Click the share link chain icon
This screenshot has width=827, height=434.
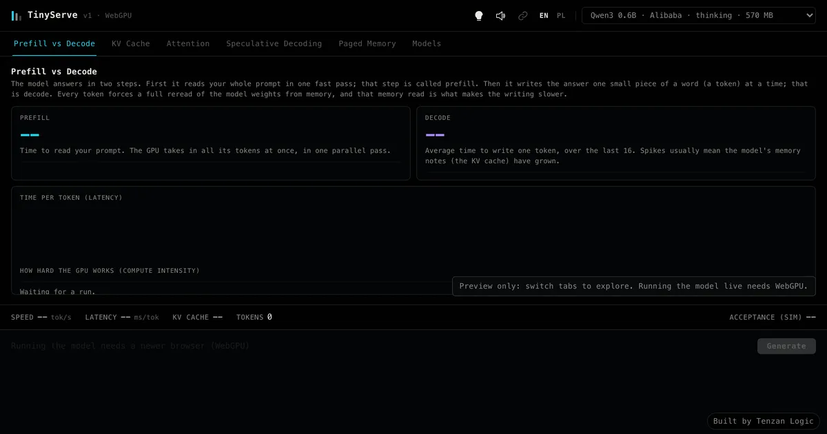(523, 15)
